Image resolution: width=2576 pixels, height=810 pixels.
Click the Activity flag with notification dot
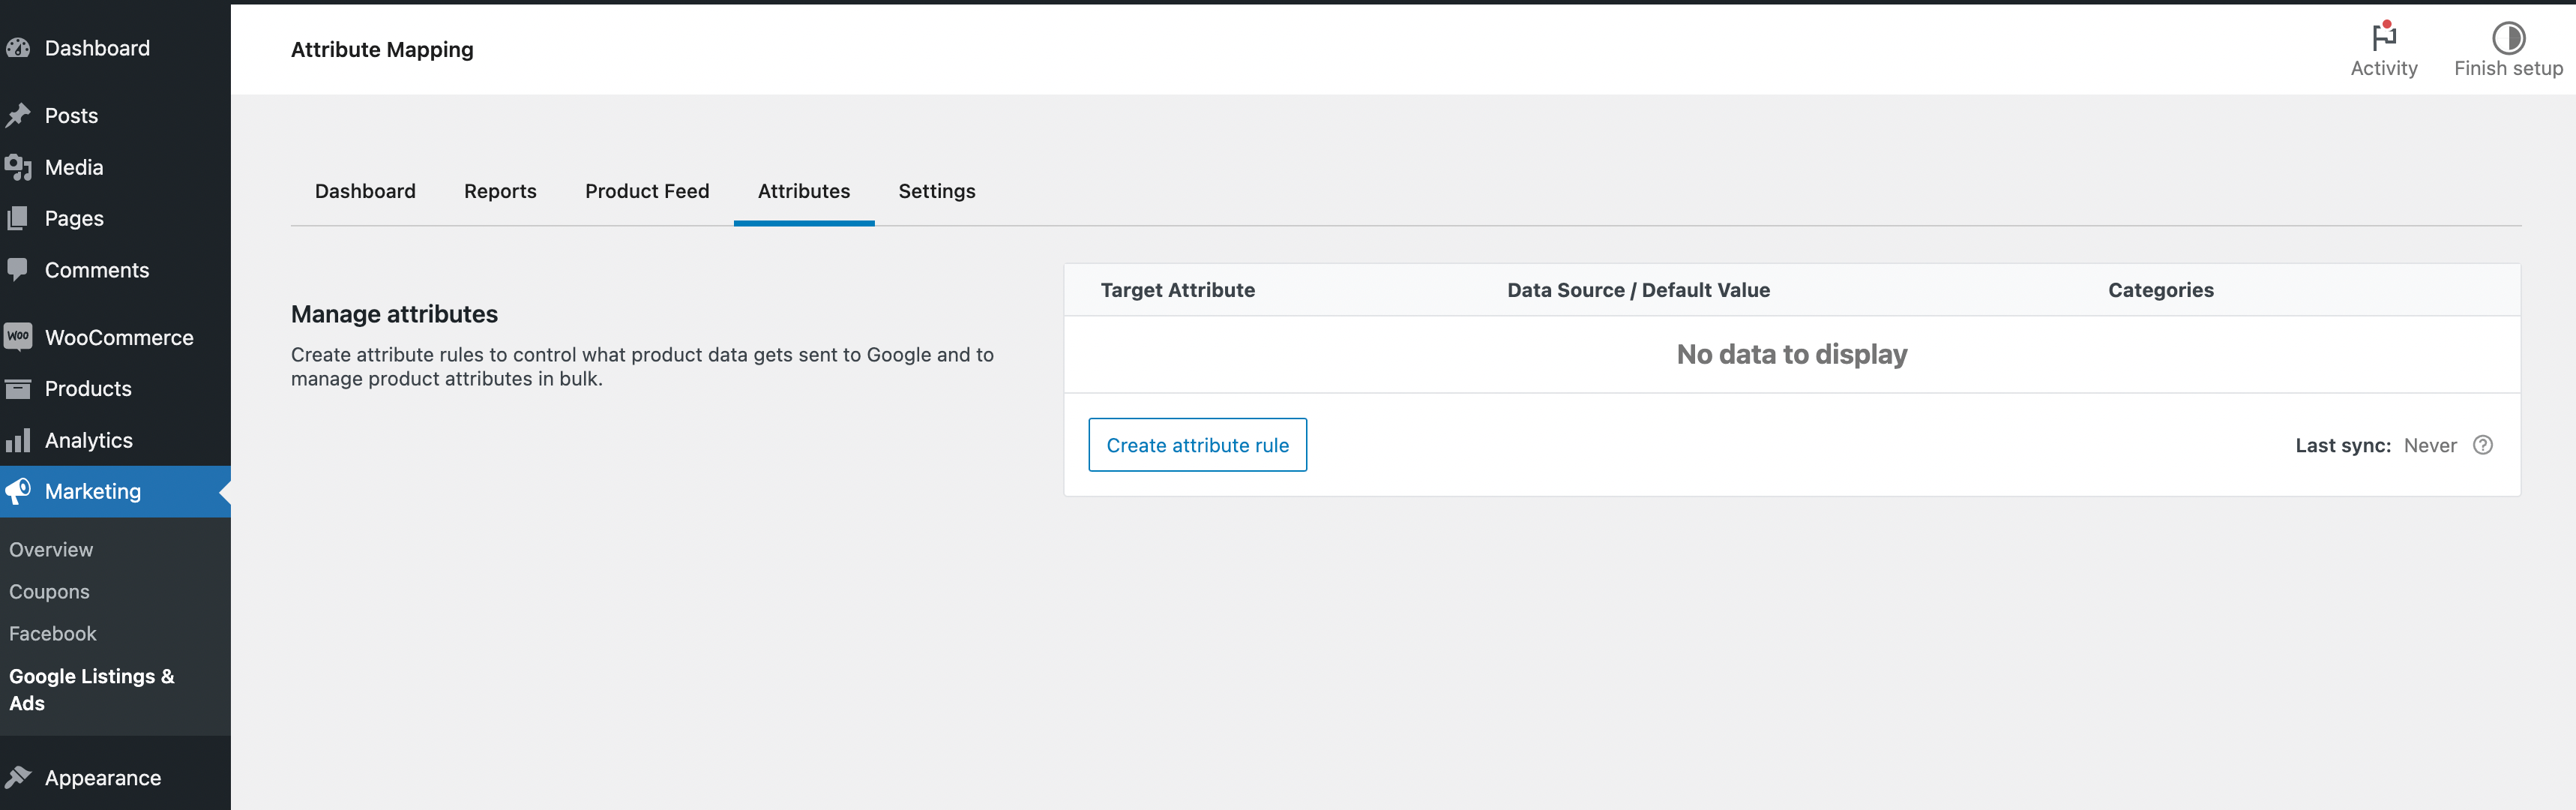pos(2384,38)
